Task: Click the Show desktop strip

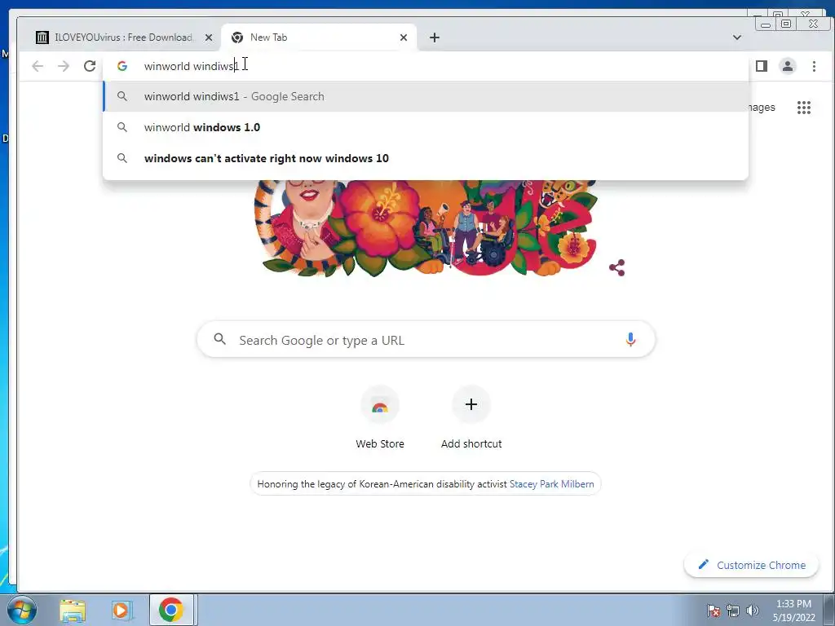Action: tap(828, 610)
